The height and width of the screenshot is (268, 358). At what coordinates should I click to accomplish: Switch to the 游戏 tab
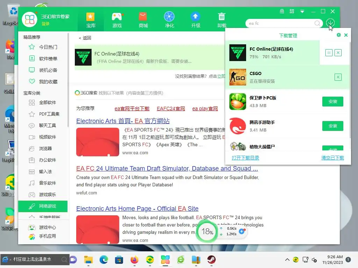tap(117, 20)
